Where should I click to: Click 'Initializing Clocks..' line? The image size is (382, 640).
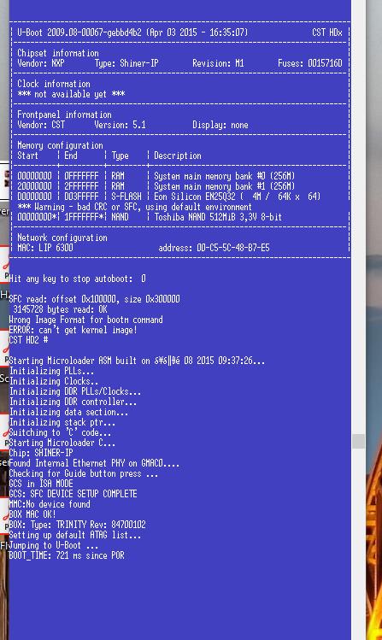tap(54, 381)
